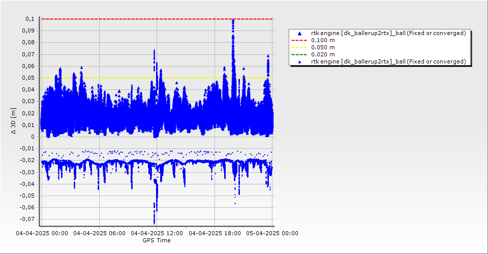Click the yellow 0.050 m threshold line in plot
The width and height of the screenshot is (488, 254).
coord(157,78)
